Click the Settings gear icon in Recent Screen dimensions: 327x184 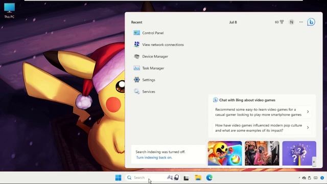[137, 80]
